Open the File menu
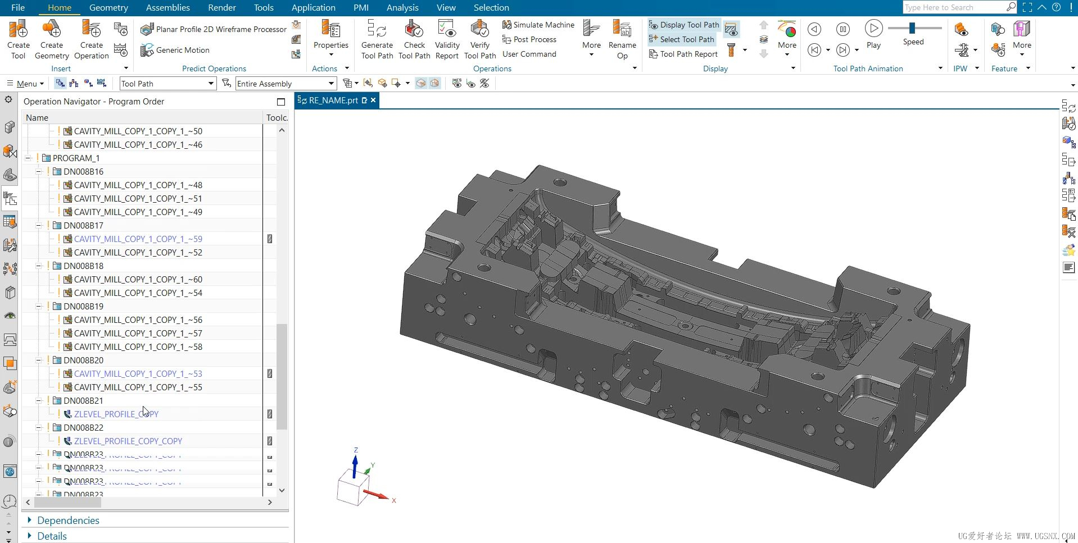The width and height of the screenshot is (1078, 543). [x=18, y=7]
